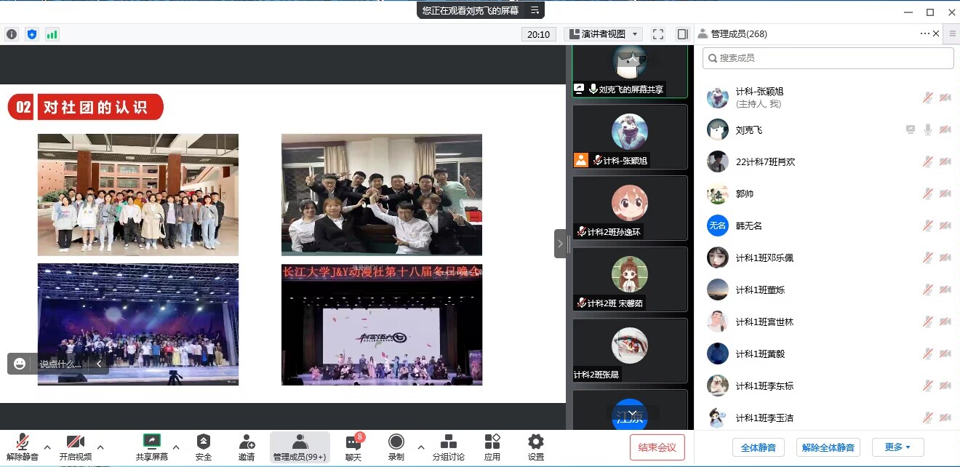The height and width of the screenshot is (467, 960).
Task: Unmute microphone with 解除静音 button
Action: (x=23, y=442)
